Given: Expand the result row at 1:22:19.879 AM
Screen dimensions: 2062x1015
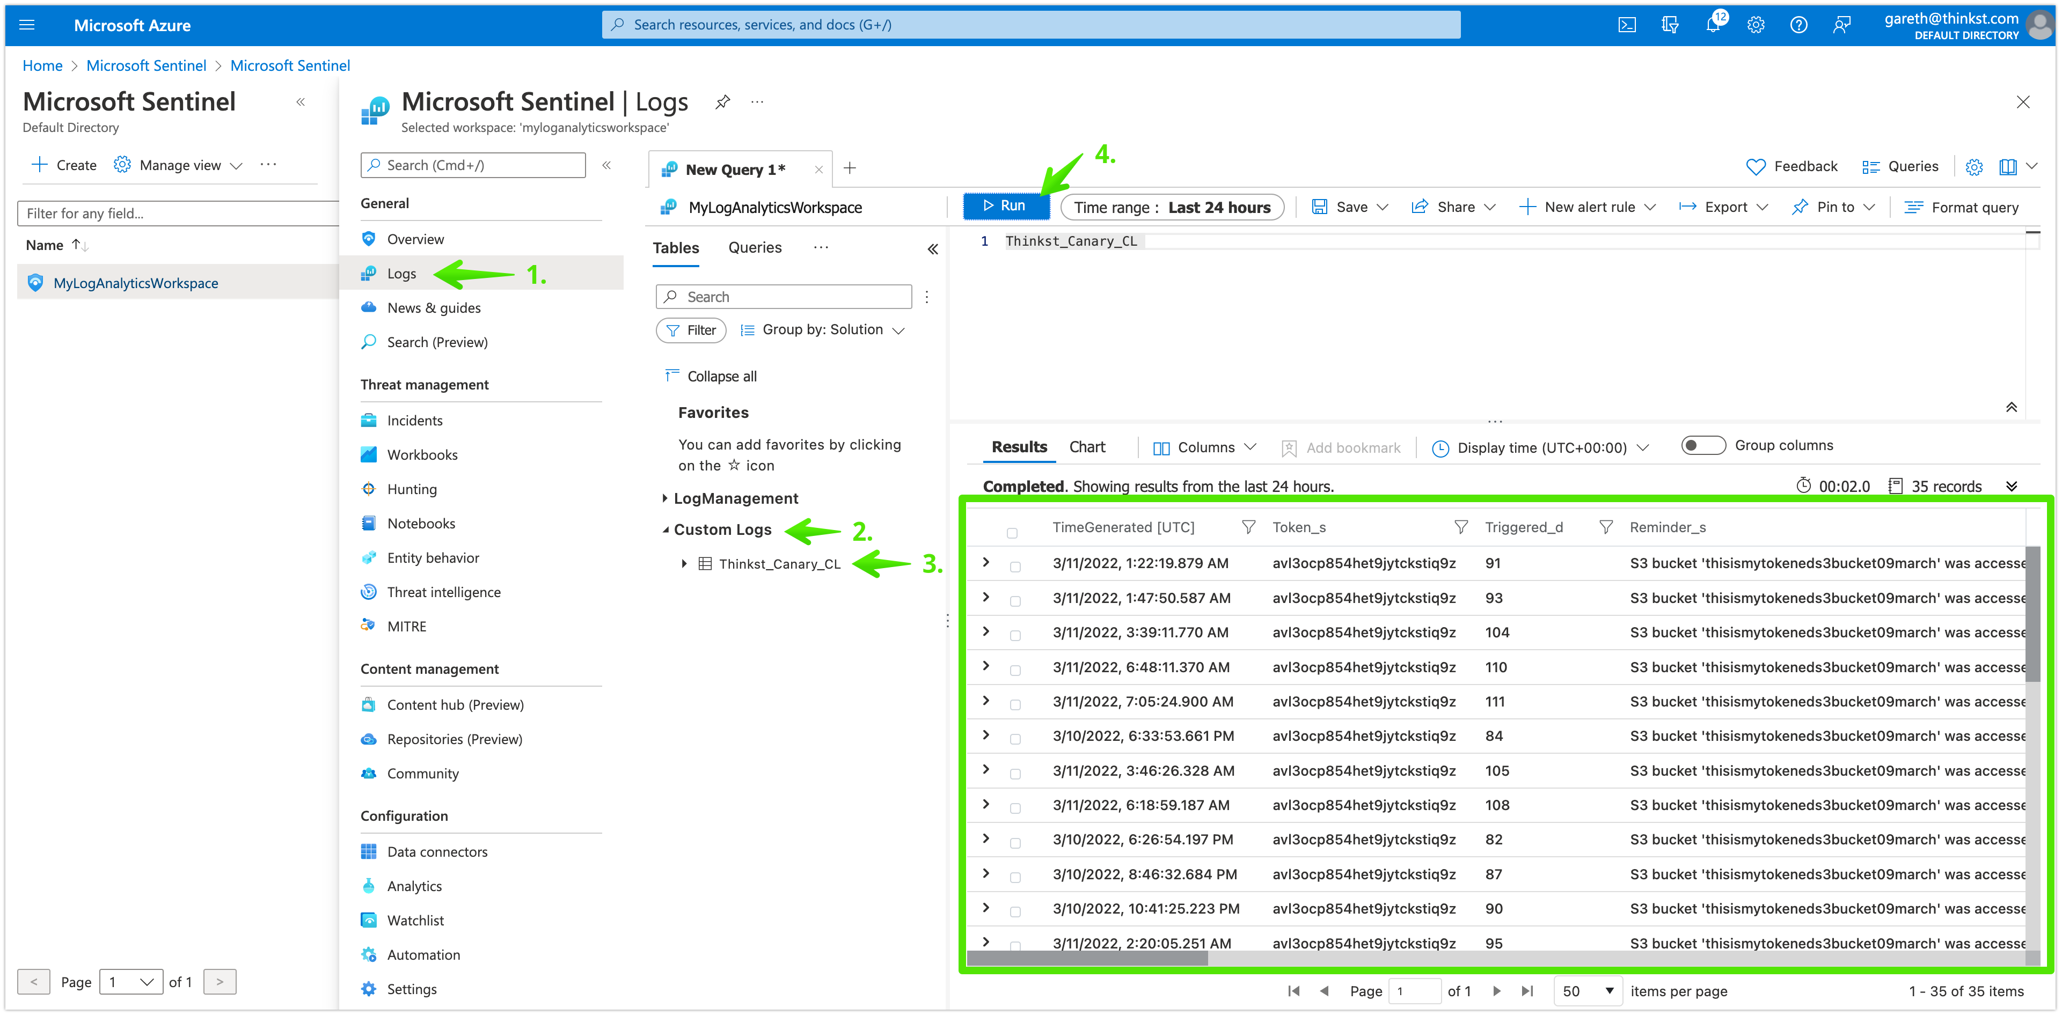Looking at the screenshot, I should click(986, 562).
